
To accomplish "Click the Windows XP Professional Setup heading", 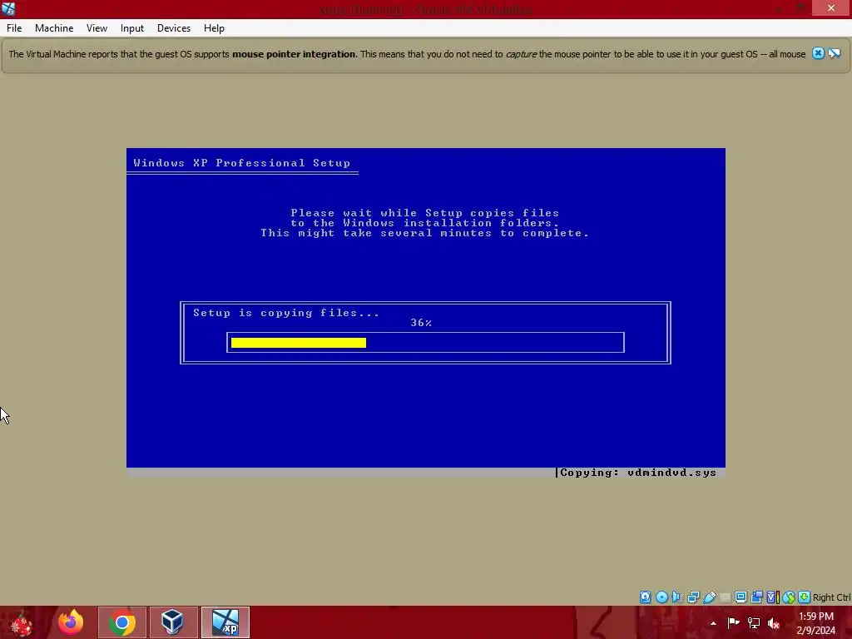I will pyautogui.click(x=242, y=163).
